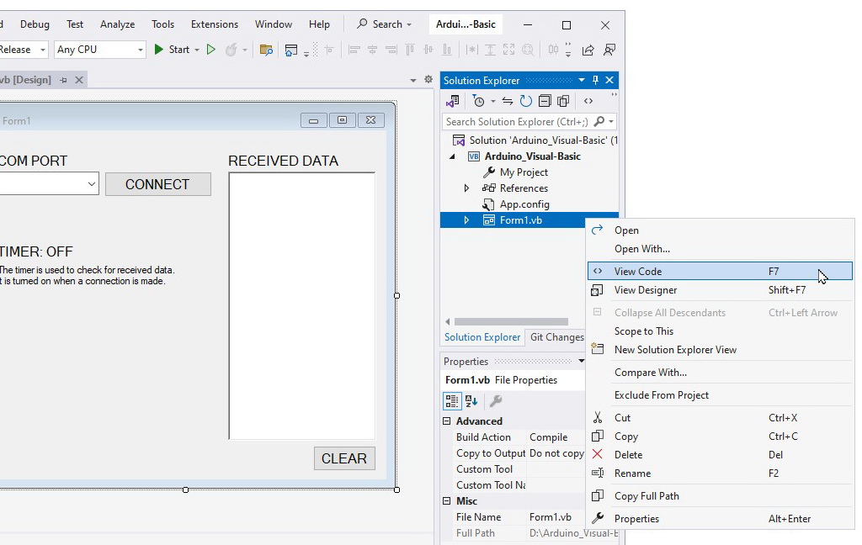
Task: Collapse the Advanced property category
Action: [x=447, y=421]
